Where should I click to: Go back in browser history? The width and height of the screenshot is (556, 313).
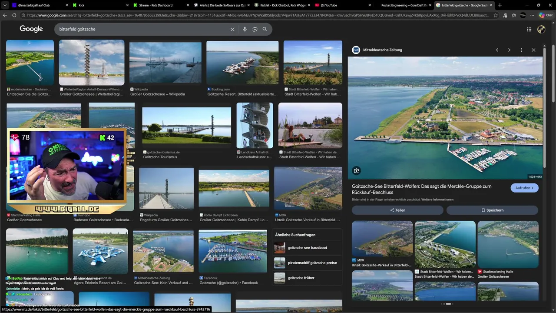5,15
